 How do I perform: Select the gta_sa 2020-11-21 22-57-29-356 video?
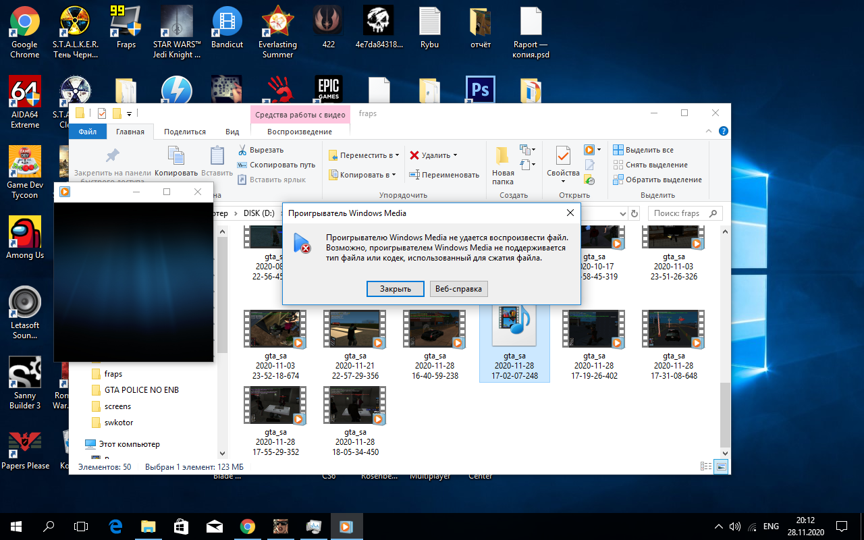click(355, 346)
